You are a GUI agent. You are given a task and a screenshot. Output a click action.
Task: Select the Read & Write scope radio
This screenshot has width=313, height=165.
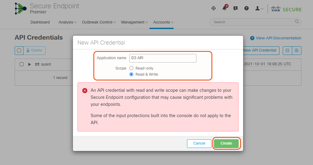[131, 74]
